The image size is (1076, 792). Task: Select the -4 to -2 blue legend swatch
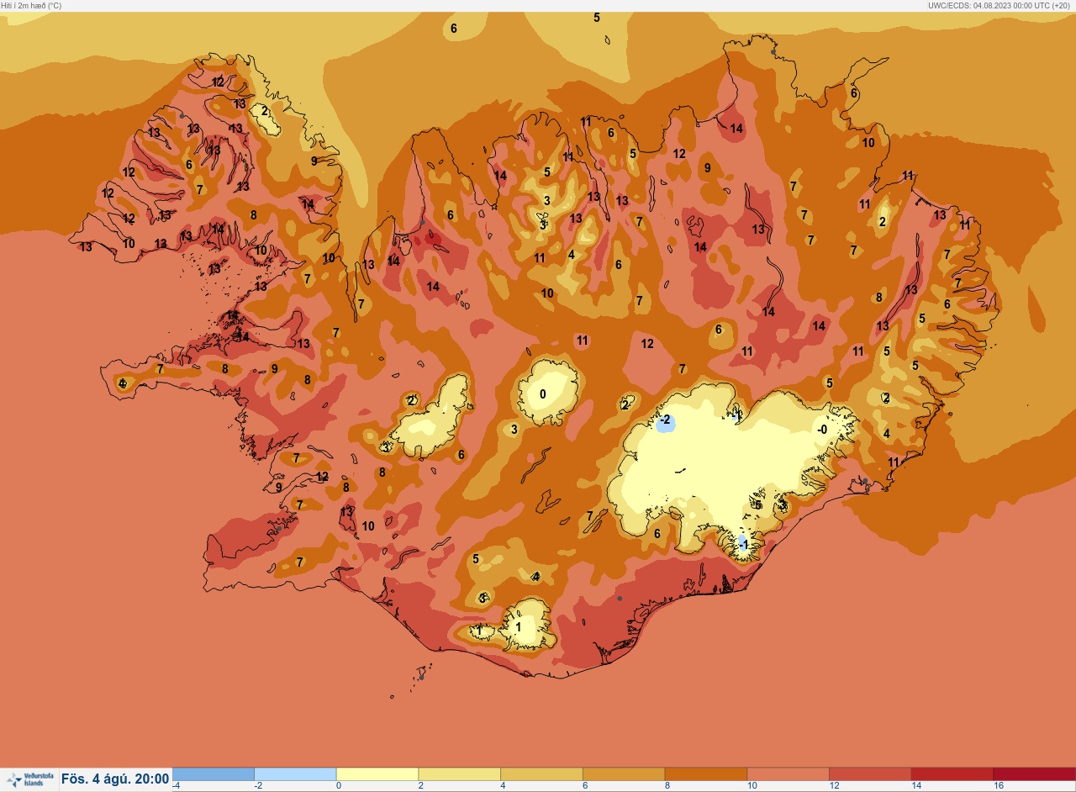coord(214,774)
